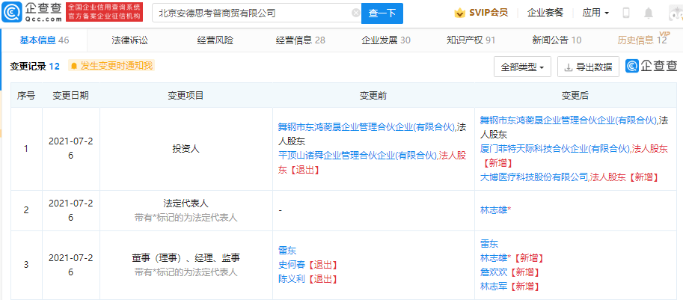Open the mobile phone app icon
683x300 pixels.
coord(626,13)
